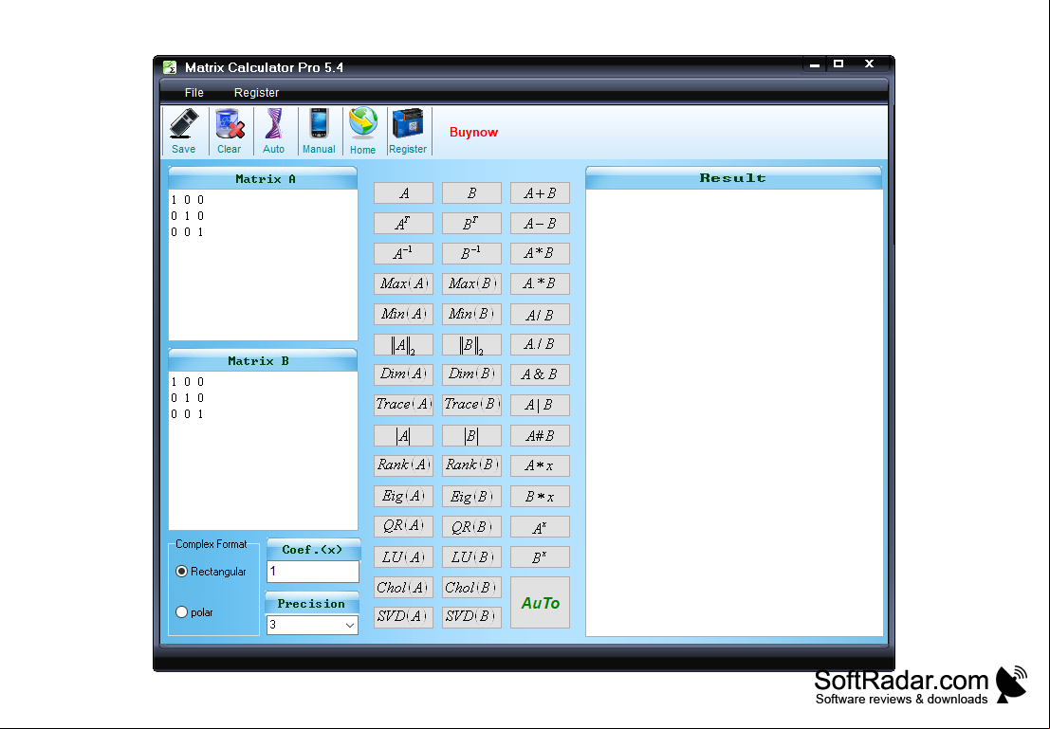
Task: Maximize the Matrix Calculator Pro window
Action: point(838,64)
